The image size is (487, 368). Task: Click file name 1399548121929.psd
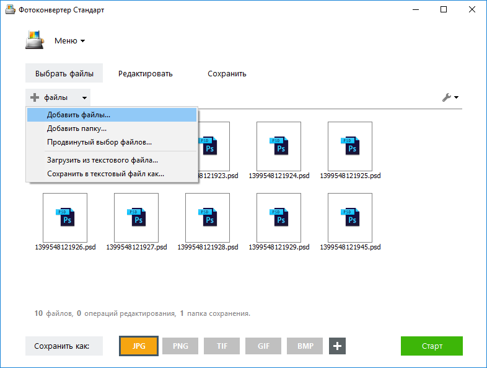(279, 247)
